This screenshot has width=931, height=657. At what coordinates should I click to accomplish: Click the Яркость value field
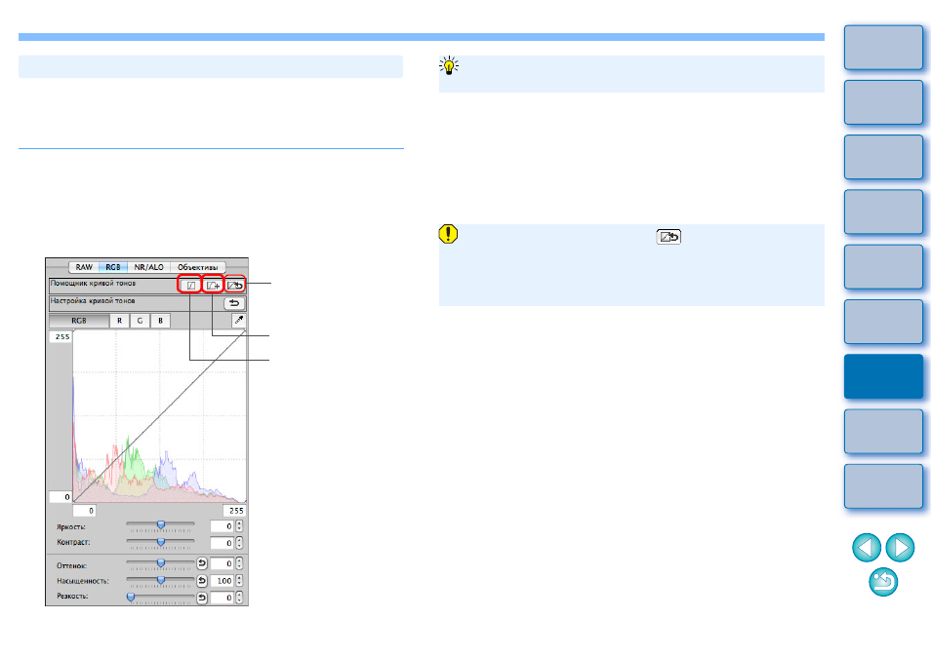pyautogui.click(x=223, y=526)
